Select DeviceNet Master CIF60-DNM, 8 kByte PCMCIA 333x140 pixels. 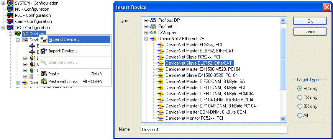210,94
